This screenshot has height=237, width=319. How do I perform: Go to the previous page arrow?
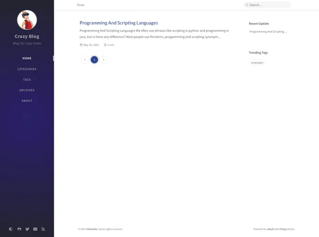[x=85, y=60]
